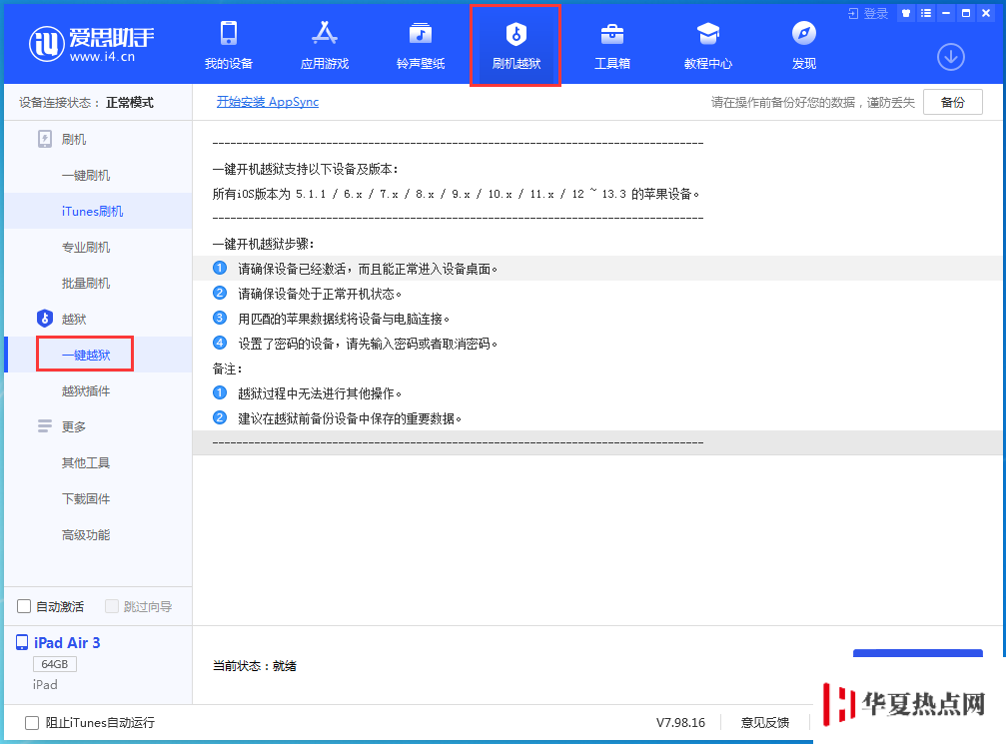This screenshot has width=1006, height=744.
Task: Click the 当前状态：就绪 status text
Action: 255,666
